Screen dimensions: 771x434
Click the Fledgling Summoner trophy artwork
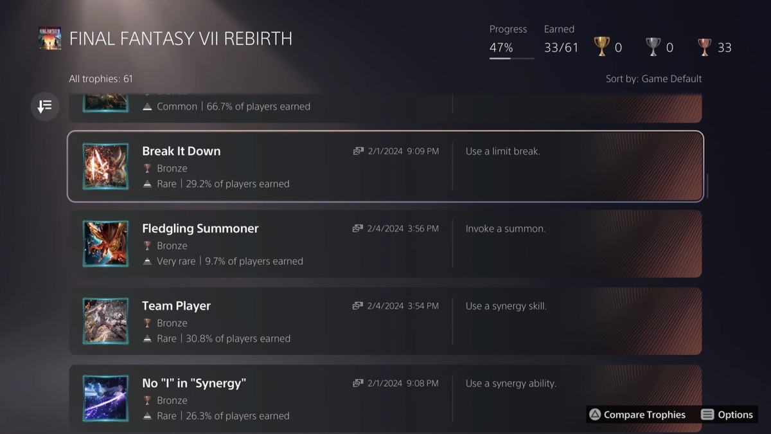point(105,244)
